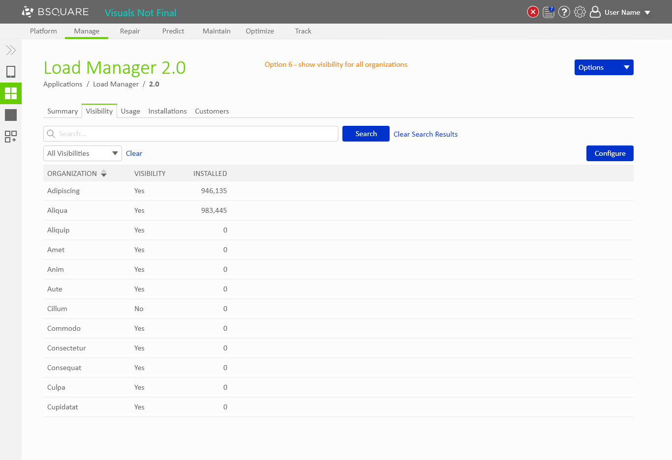Open the All Visibilities filter dropdown
The height and width of the screenshot is (460, 672).
82,153
